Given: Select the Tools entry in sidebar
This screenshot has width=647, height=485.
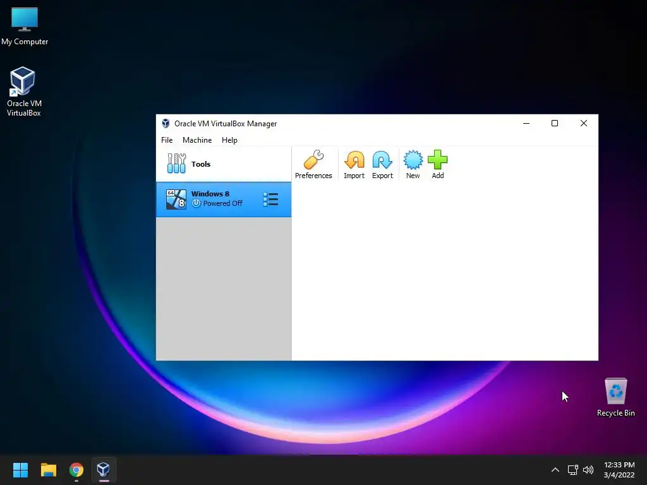Looking at the screenshot, I should point(223,164).
